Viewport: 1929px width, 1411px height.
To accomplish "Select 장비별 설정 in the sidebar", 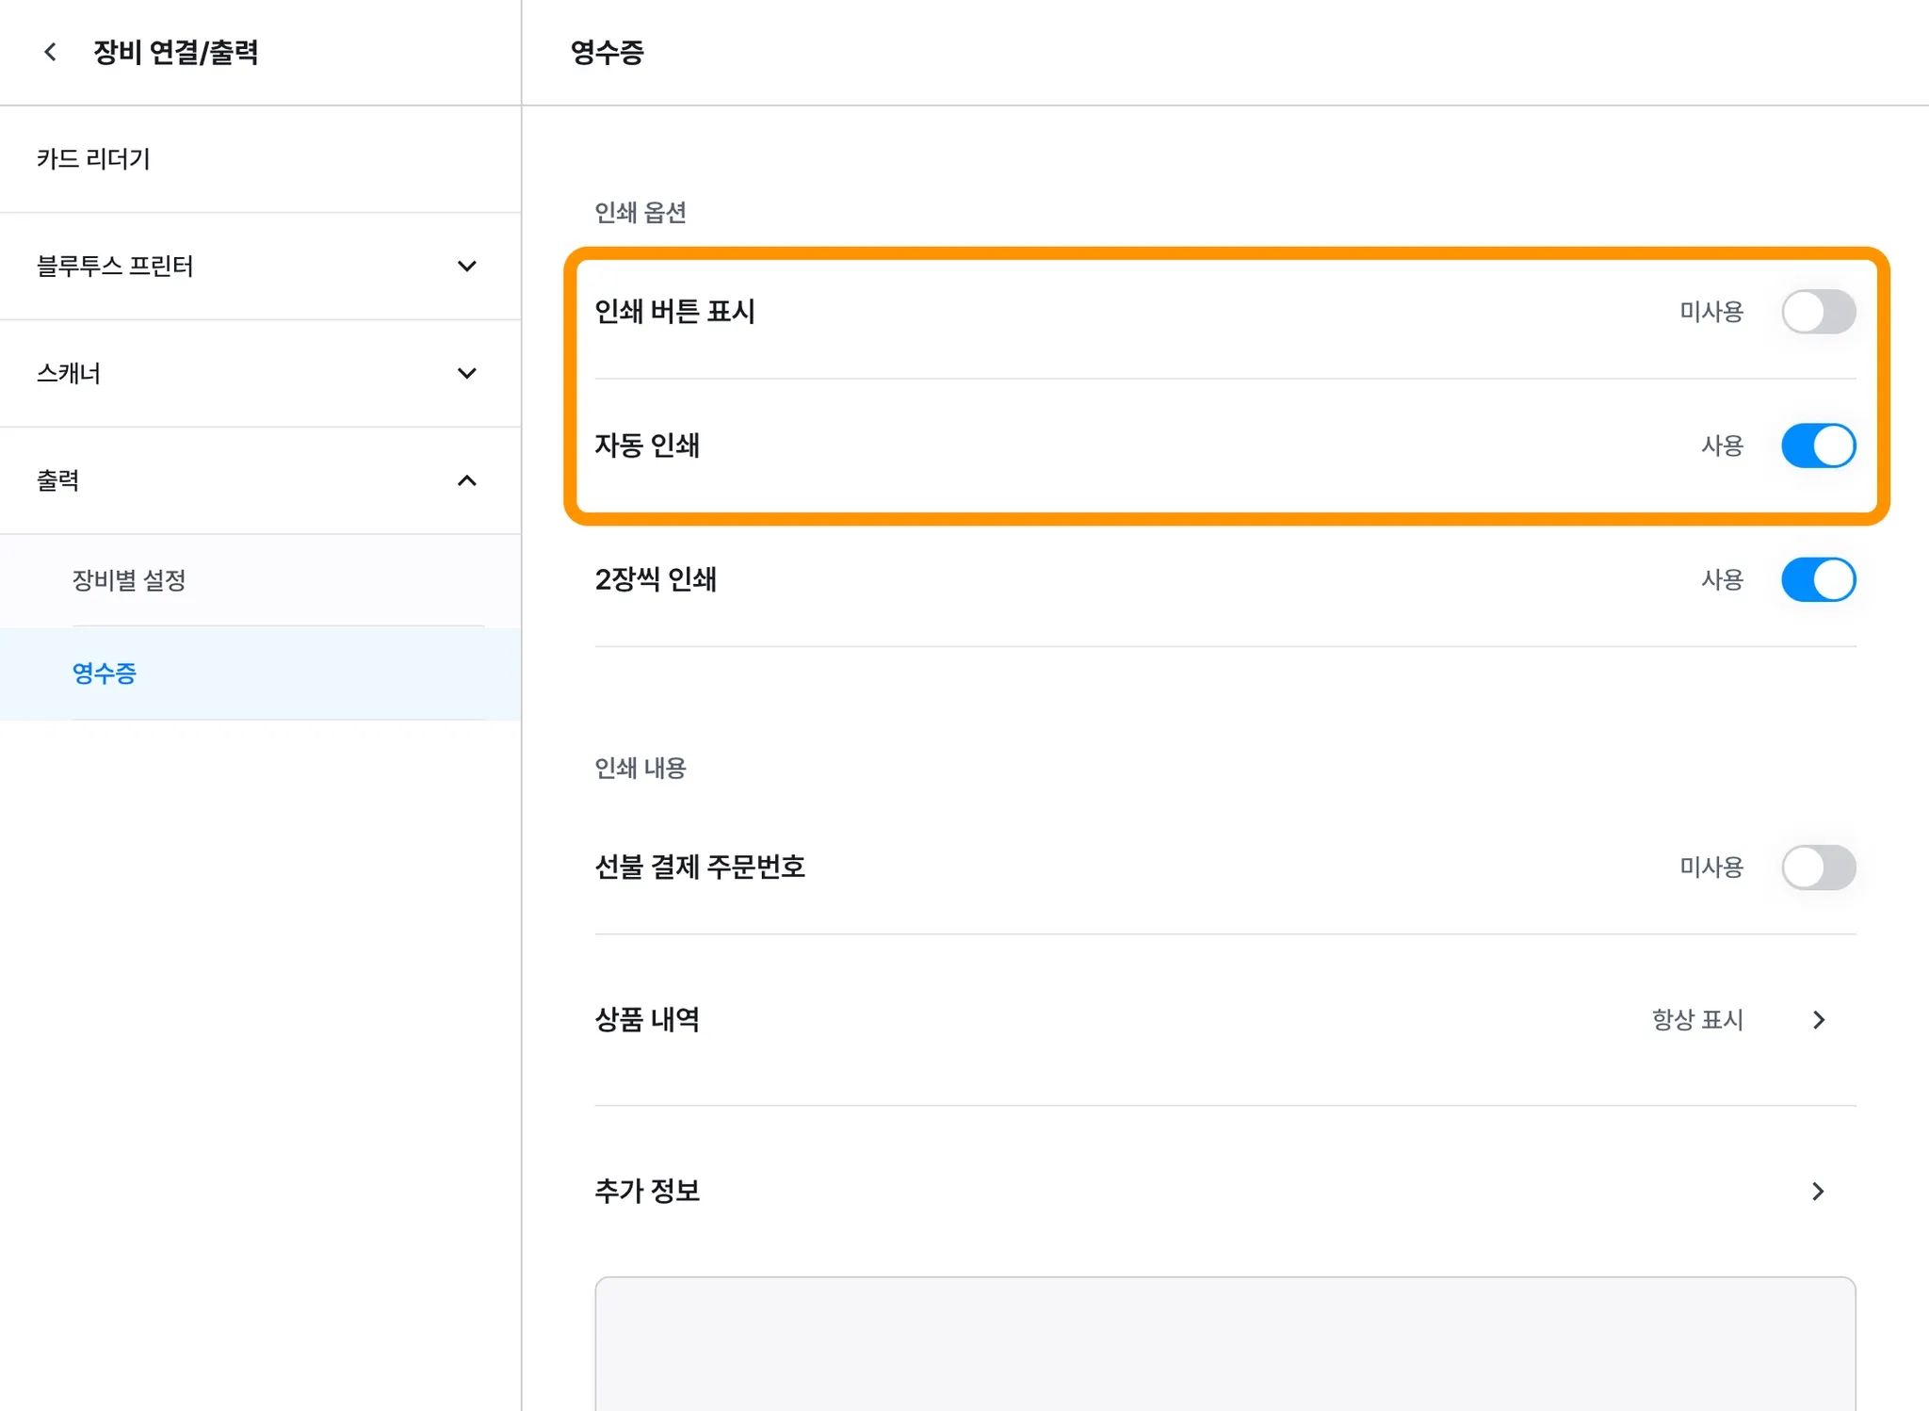I will pos(129,580).
